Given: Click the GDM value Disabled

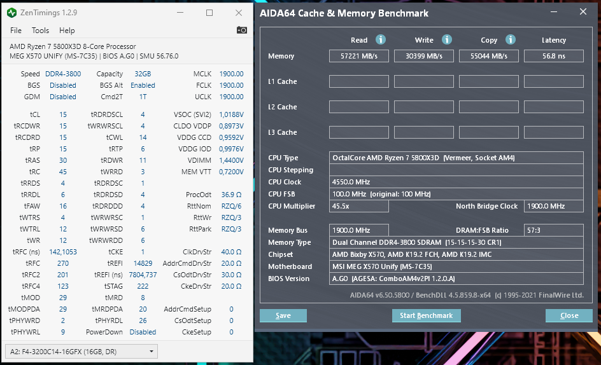Looking at the screenshot, I should (63, 97).
